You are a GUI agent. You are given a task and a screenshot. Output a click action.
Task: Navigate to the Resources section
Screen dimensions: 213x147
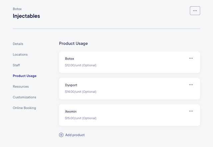point(21,87)
